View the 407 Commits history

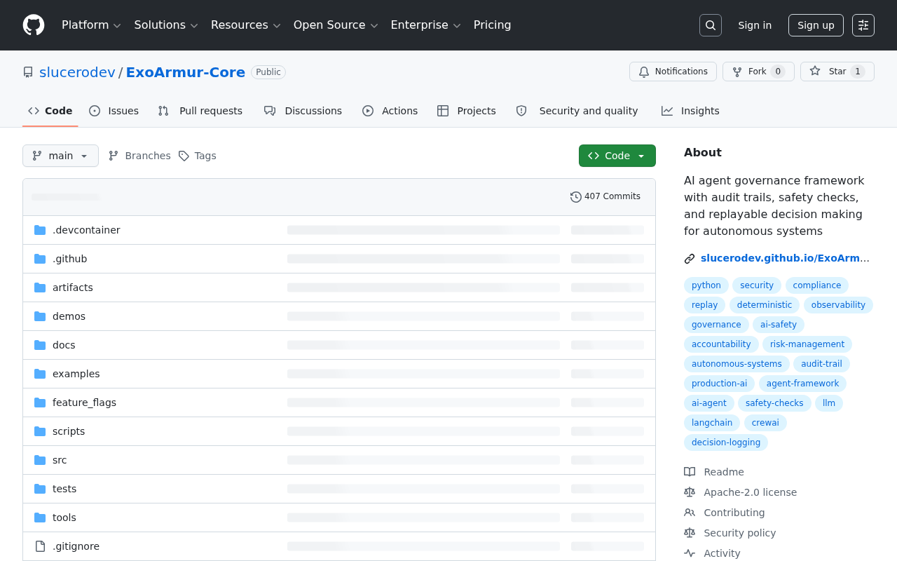click(x=605, y=197)
